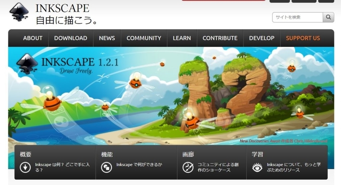Open the CONTRIBUTE menu item
Screen dimensions: 341x185
220,38
